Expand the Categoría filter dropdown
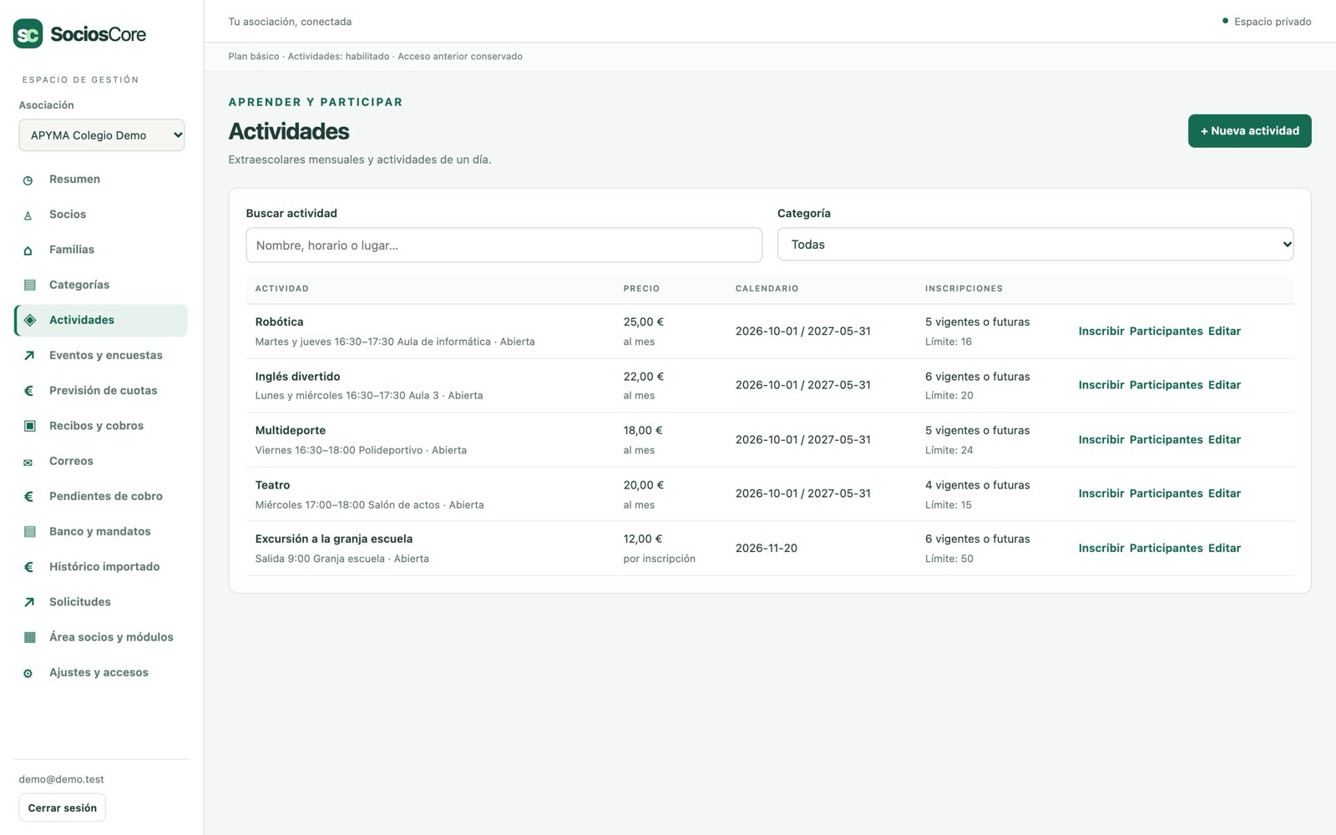The image size is (1336, 835). point(1035,245)
